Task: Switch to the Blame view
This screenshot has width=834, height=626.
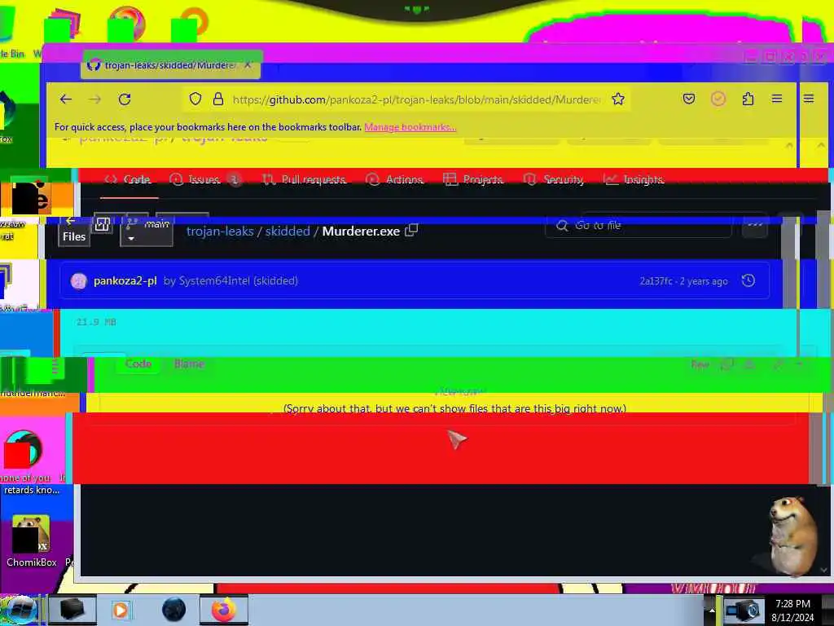Action: [x=189, y=364]
